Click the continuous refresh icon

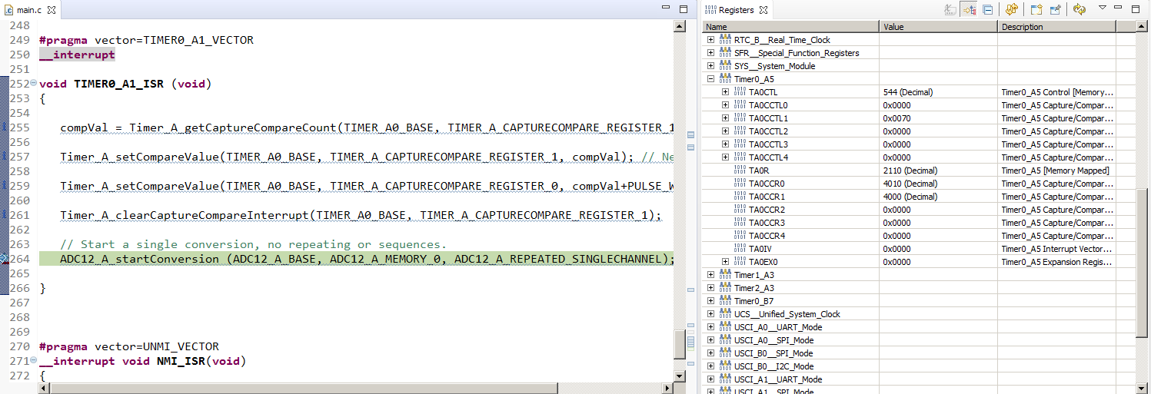[1079, 9]
